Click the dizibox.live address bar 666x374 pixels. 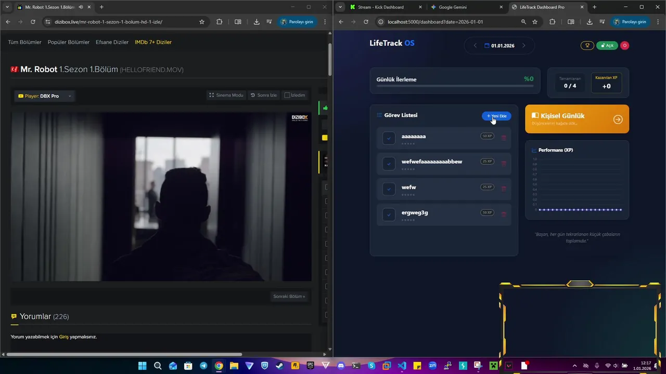125,22
